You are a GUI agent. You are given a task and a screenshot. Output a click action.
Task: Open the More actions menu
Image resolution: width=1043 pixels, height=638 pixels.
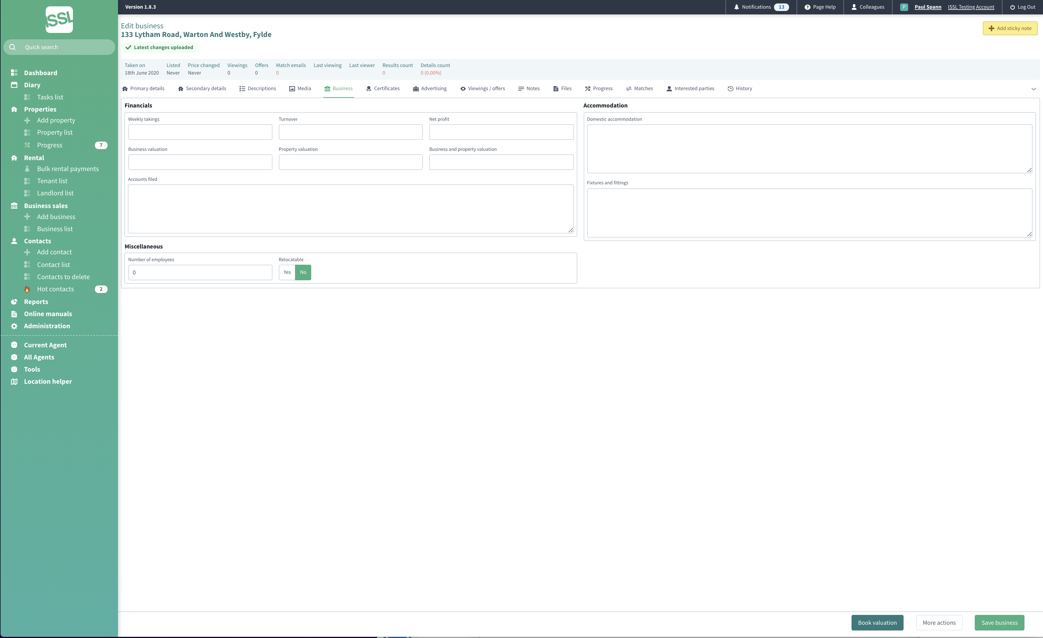pyautogui.click(x=939, y=622)
